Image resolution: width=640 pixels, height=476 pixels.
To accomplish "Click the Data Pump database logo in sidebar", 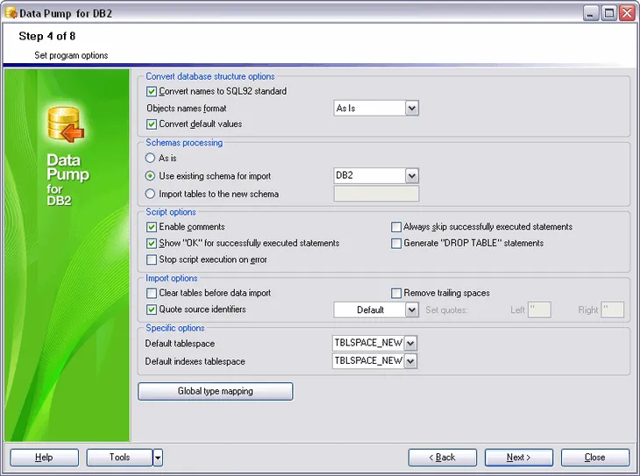I will point(66,124).
